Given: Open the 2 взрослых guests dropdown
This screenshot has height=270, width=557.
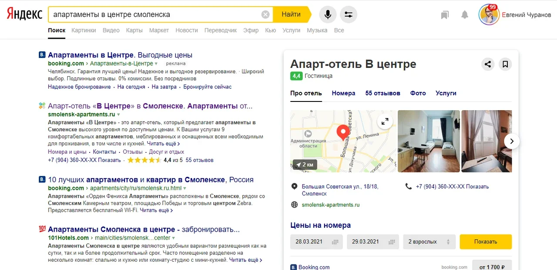Looking at the screenshot, I should (x=429, y=242).
